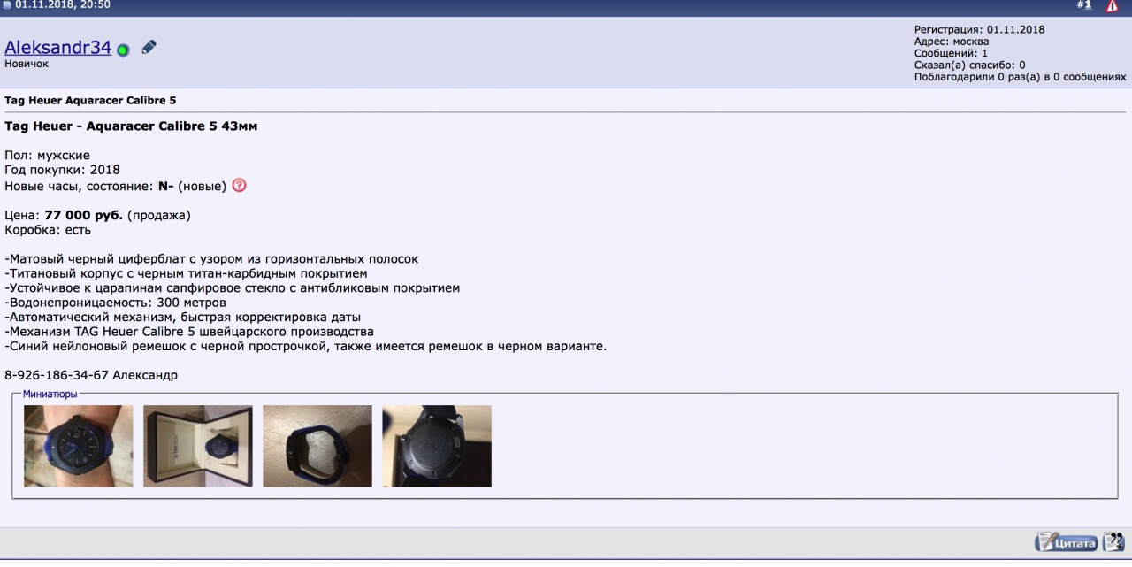Open the thumbnail showing the watch case back
Viewport: 1132px width, 567px height.
point(437,446)
